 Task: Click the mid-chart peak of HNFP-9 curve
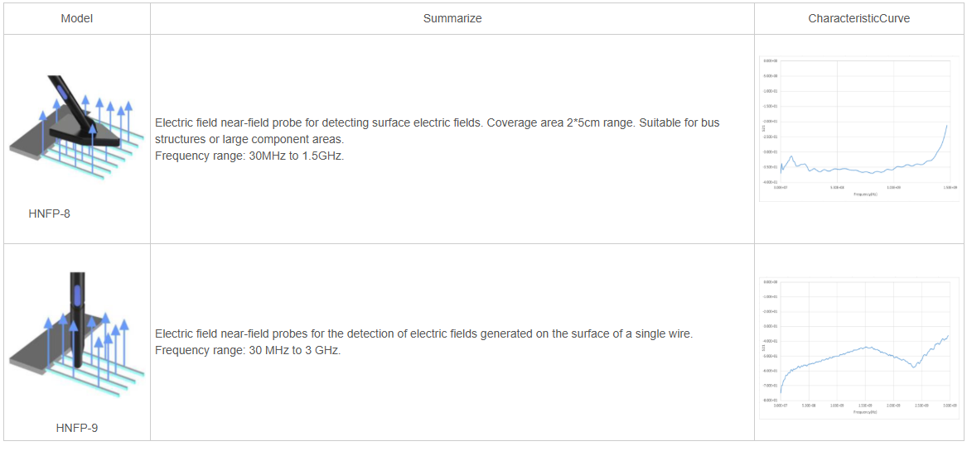point(867,347)
